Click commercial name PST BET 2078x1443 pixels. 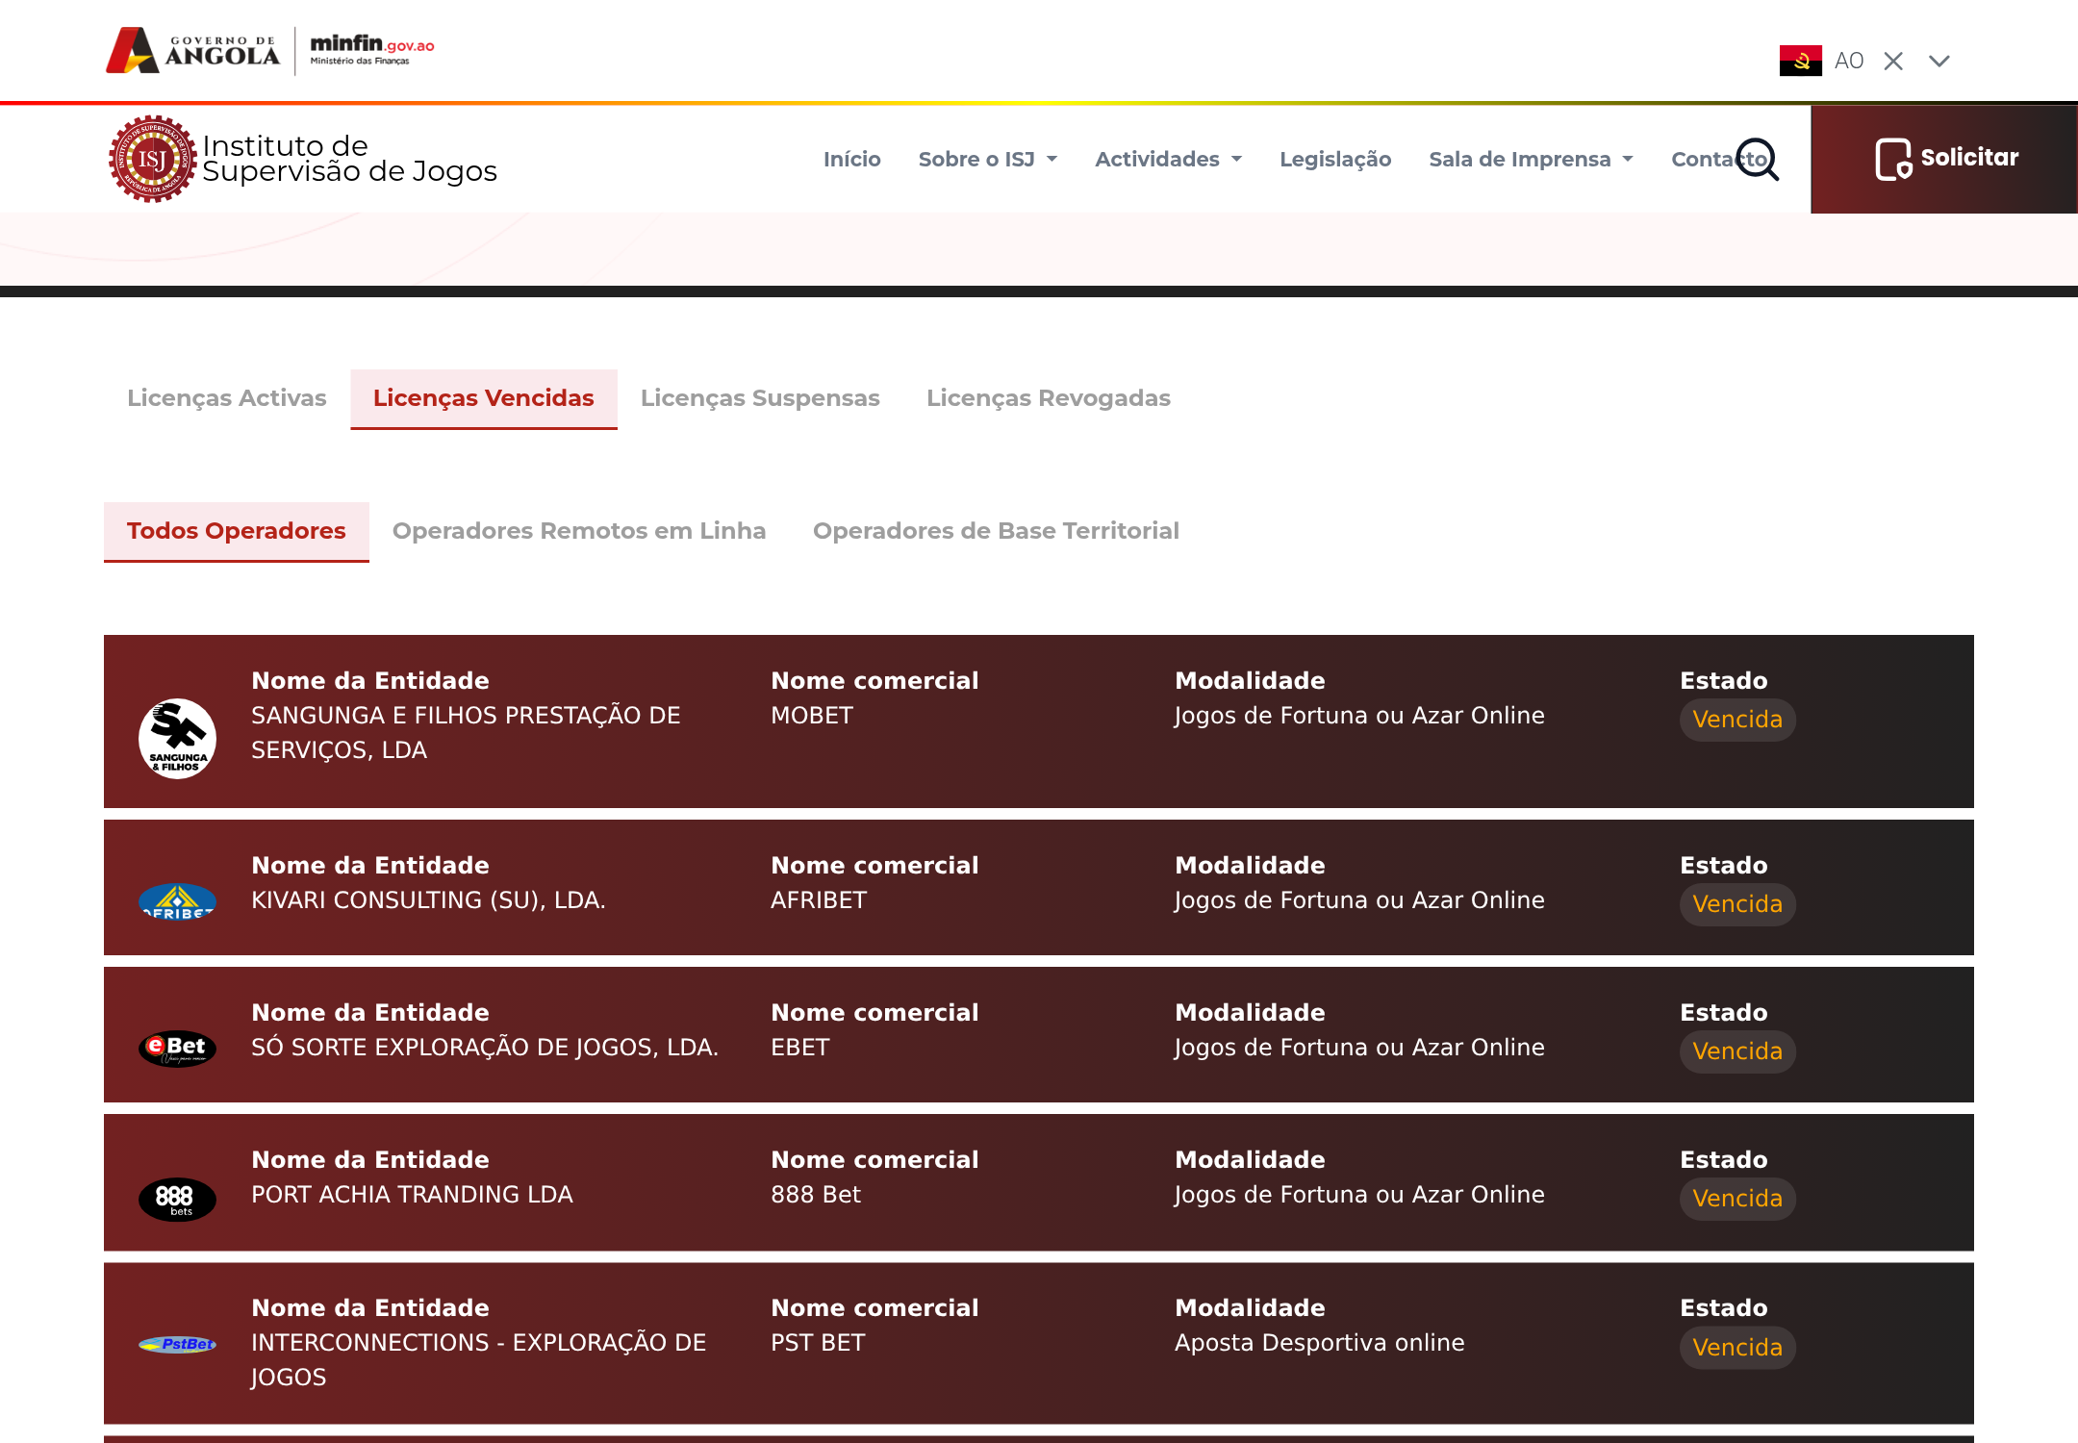(x=818, y=1343)
